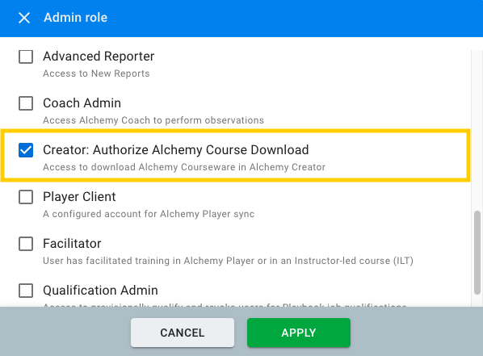Enable the Advanced Reporter checkbox
This screenshot has width=483, height=356.
coord(26,57)
